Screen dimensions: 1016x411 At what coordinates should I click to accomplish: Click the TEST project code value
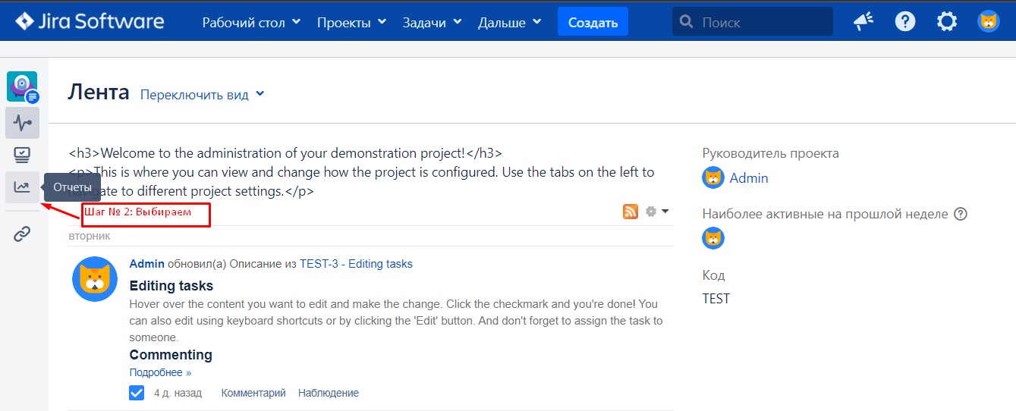716,299
